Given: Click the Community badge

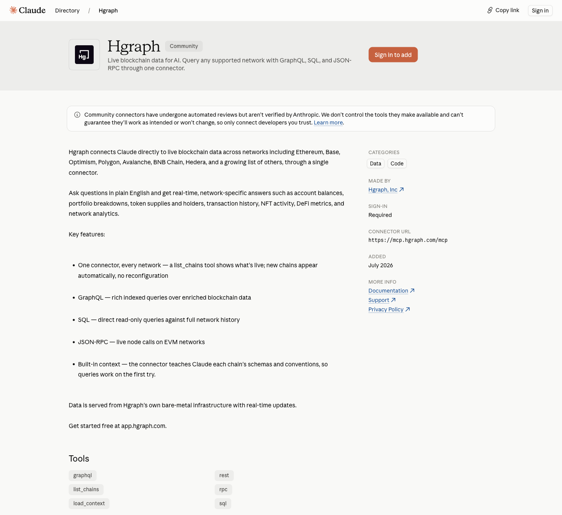Looking at the screenshot, I should pyautogui.click(x=184, y=46).
